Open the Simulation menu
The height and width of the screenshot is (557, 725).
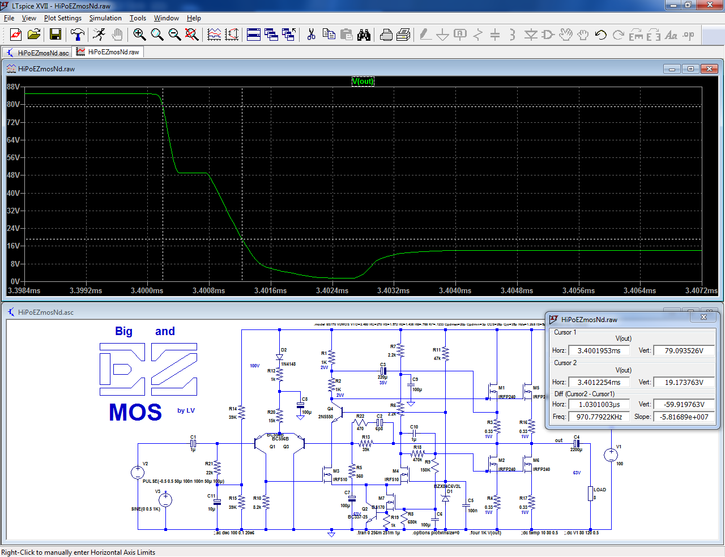[x=105, y=18]
